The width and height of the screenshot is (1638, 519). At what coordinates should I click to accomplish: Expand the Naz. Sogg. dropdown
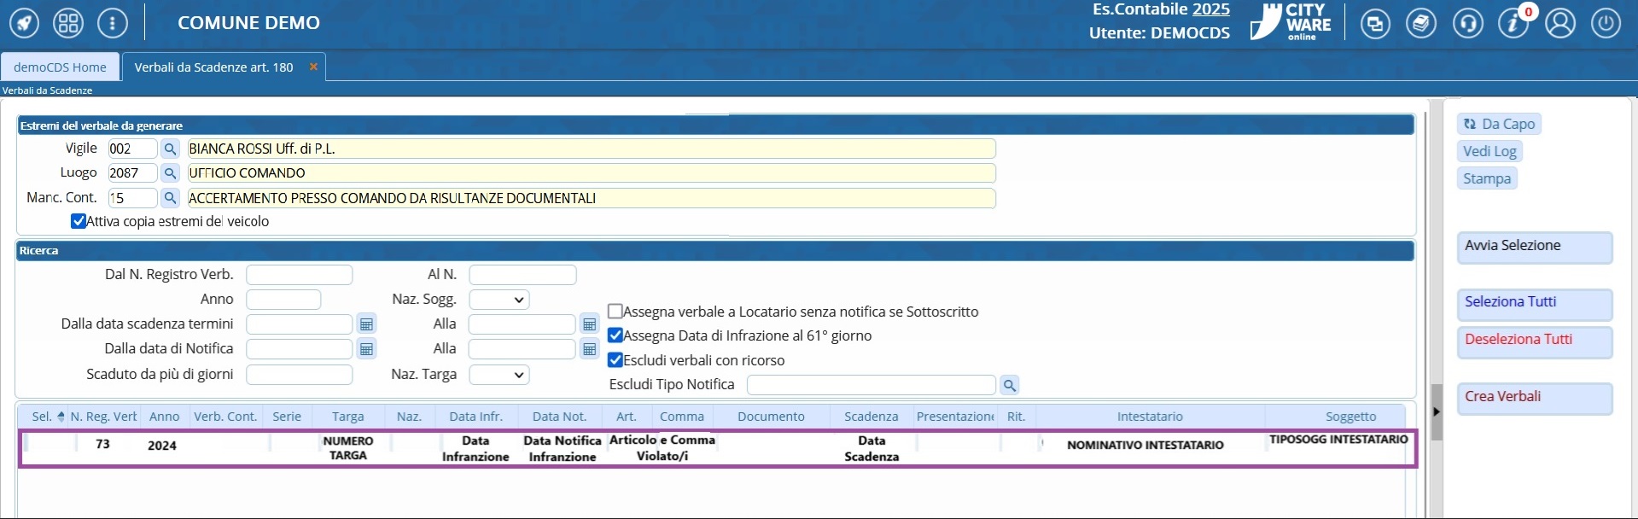point(499,300)
